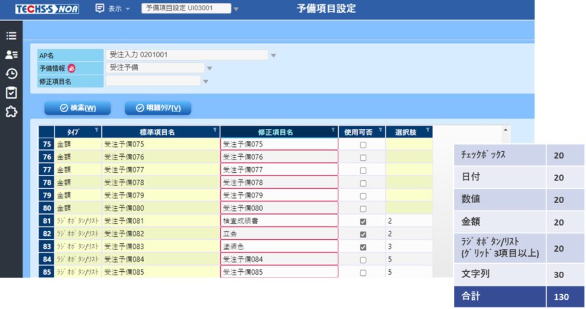Uncheck 使用可否 for row 81 検査成績書
Image resolution: width=586 pixels, height=309 pixels.
pos(363,221)
